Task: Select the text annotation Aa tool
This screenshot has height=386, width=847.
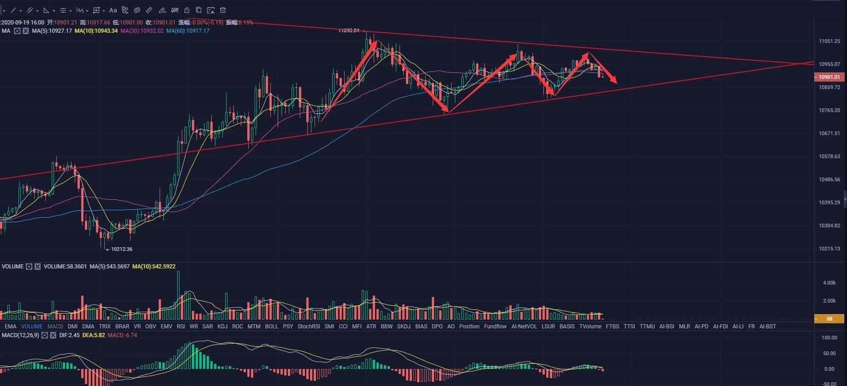Action: point(113,10)
